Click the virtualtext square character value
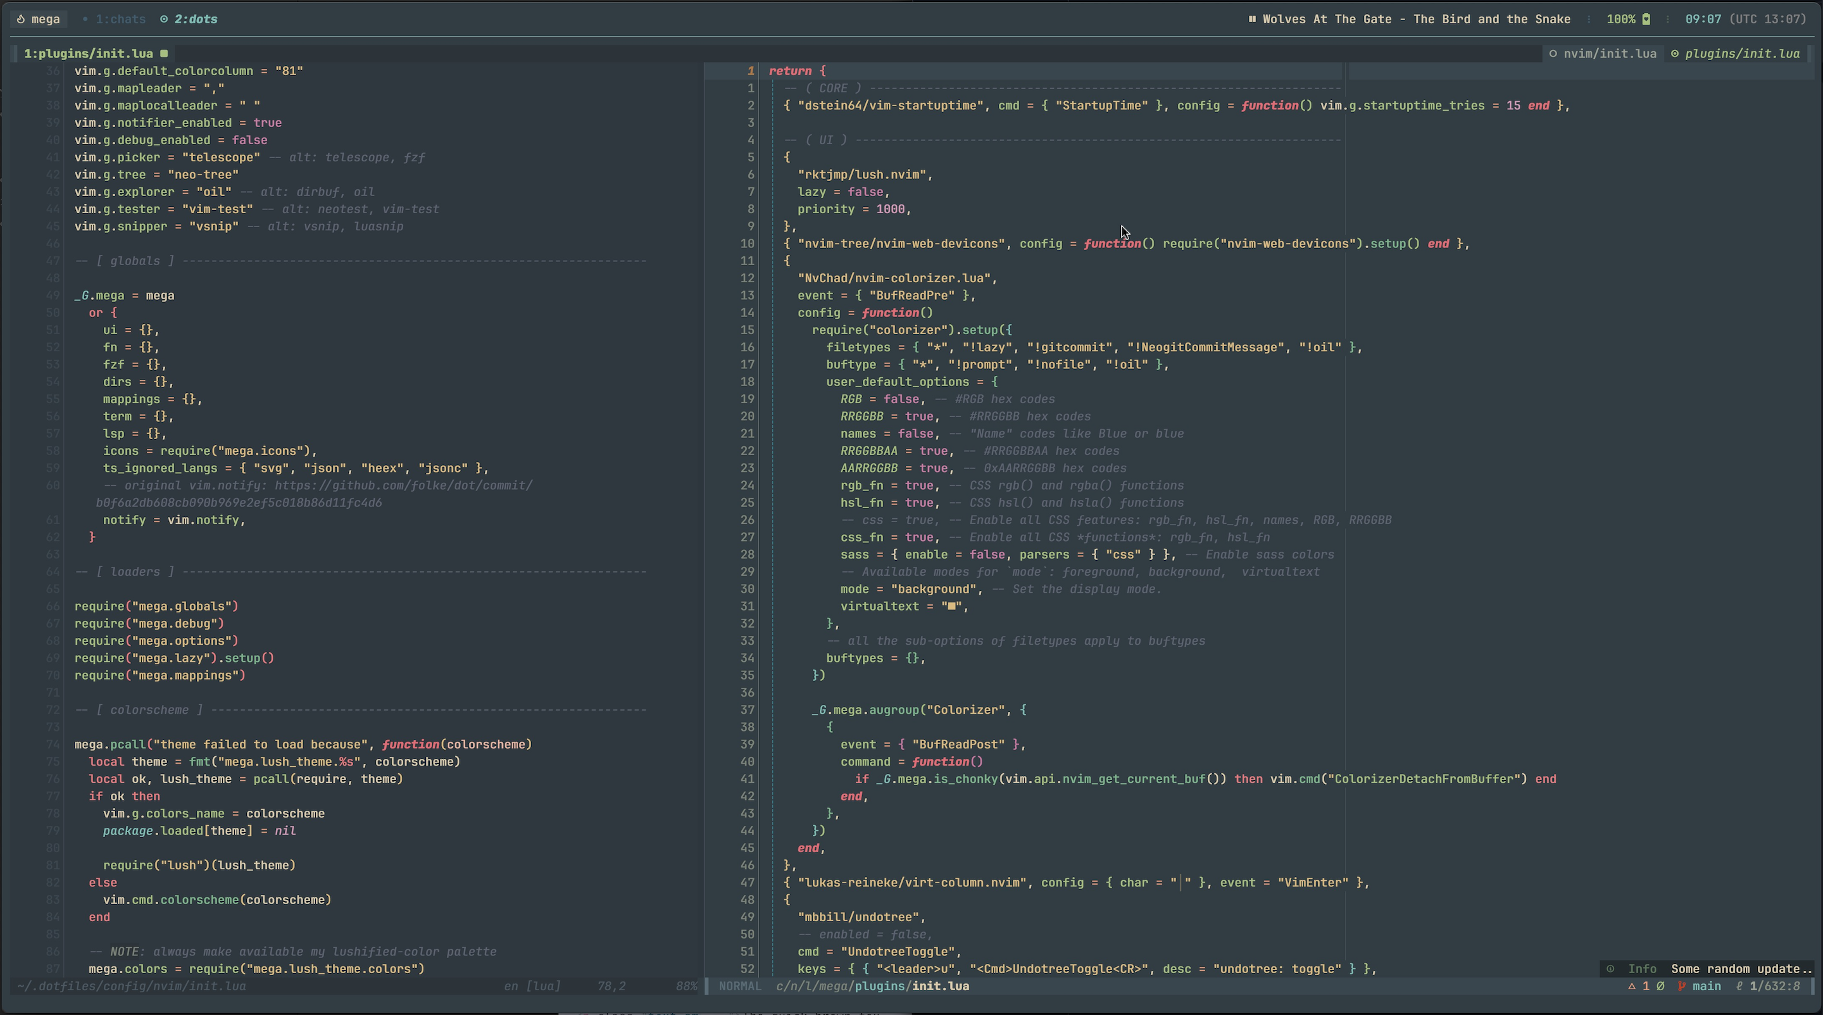 point(951,607)
